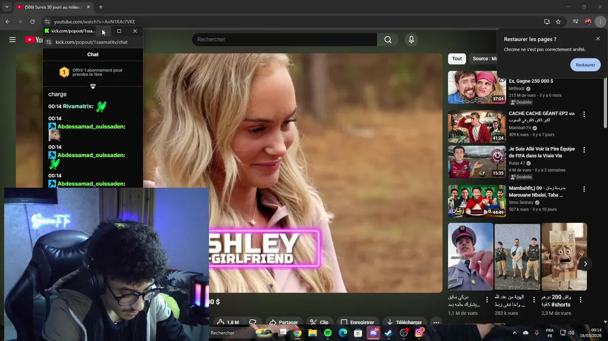Select the Tout filter chip

[457, 59]
